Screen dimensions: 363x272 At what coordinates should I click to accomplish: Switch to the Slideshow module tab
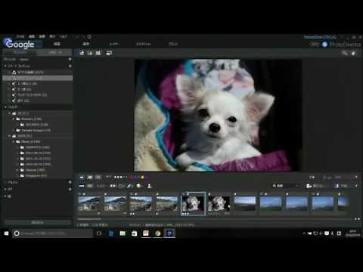click(144, 45)
